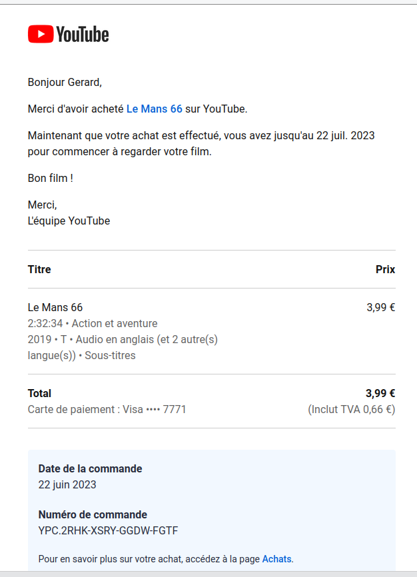The height and width of the screenshot is (577, 417).
Task: Click the greeting Bonjour Gerard
Action: (x=65, y=83)
